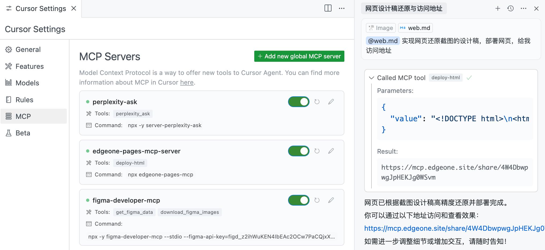Click the web.md file attachment chip
Screen dimensions: 545x250
pyautogui.click(x=415, y=28)
